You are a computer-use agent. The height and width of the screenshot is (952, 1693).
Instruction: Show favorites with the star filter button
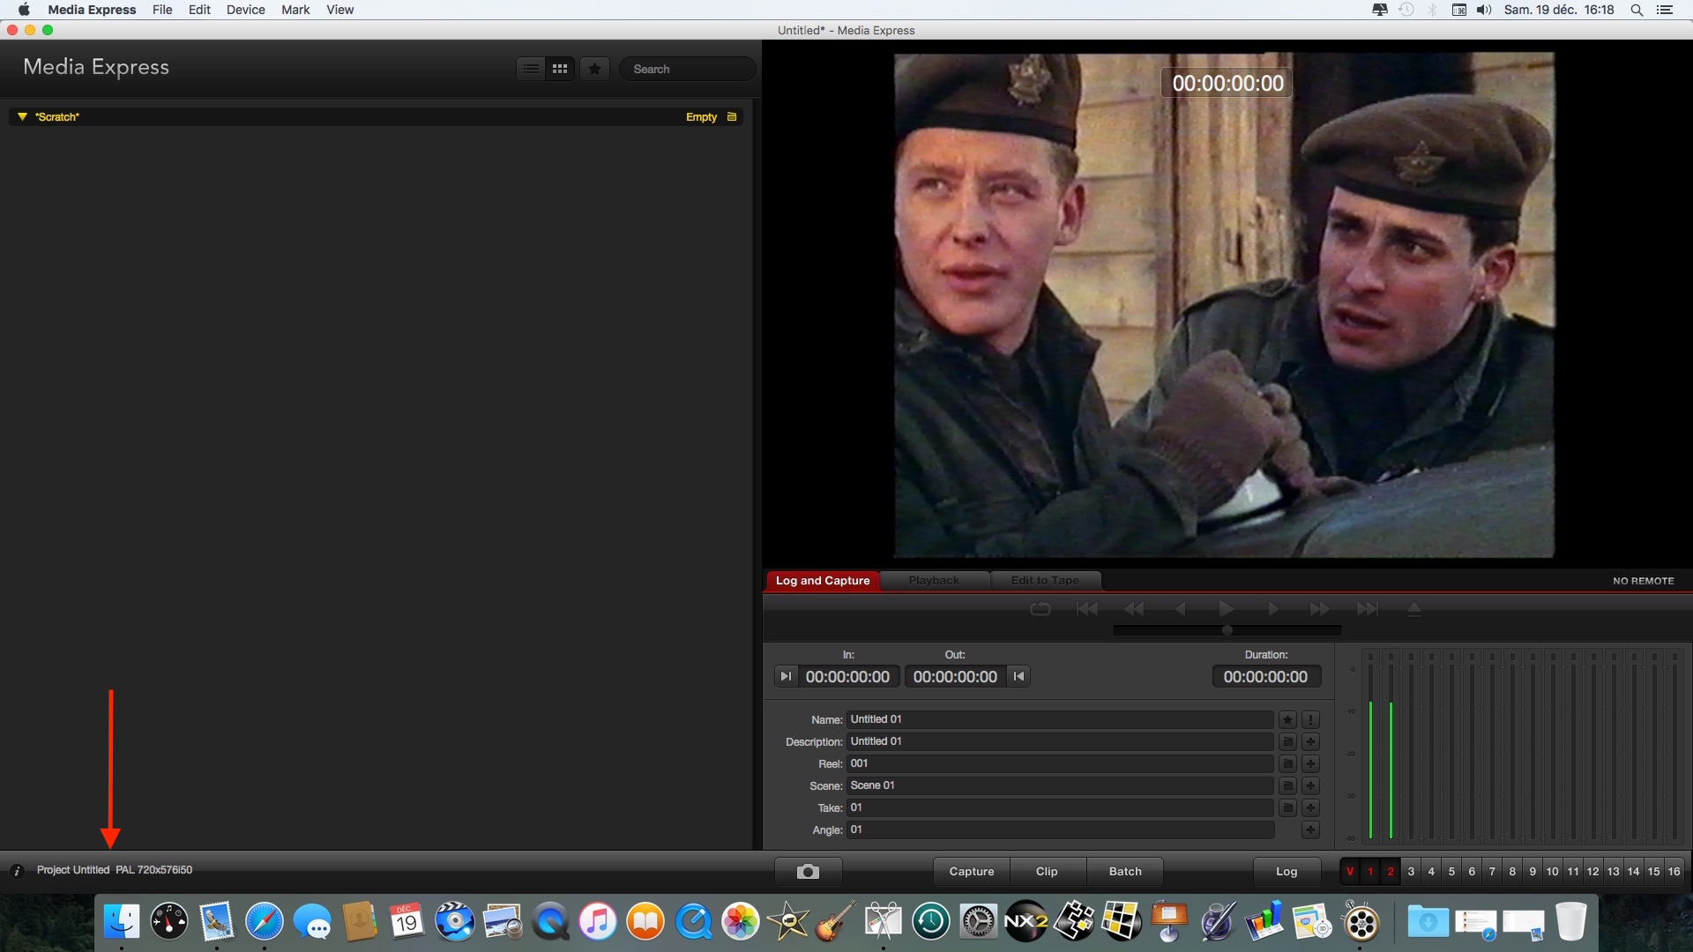[x=595, y=69]
